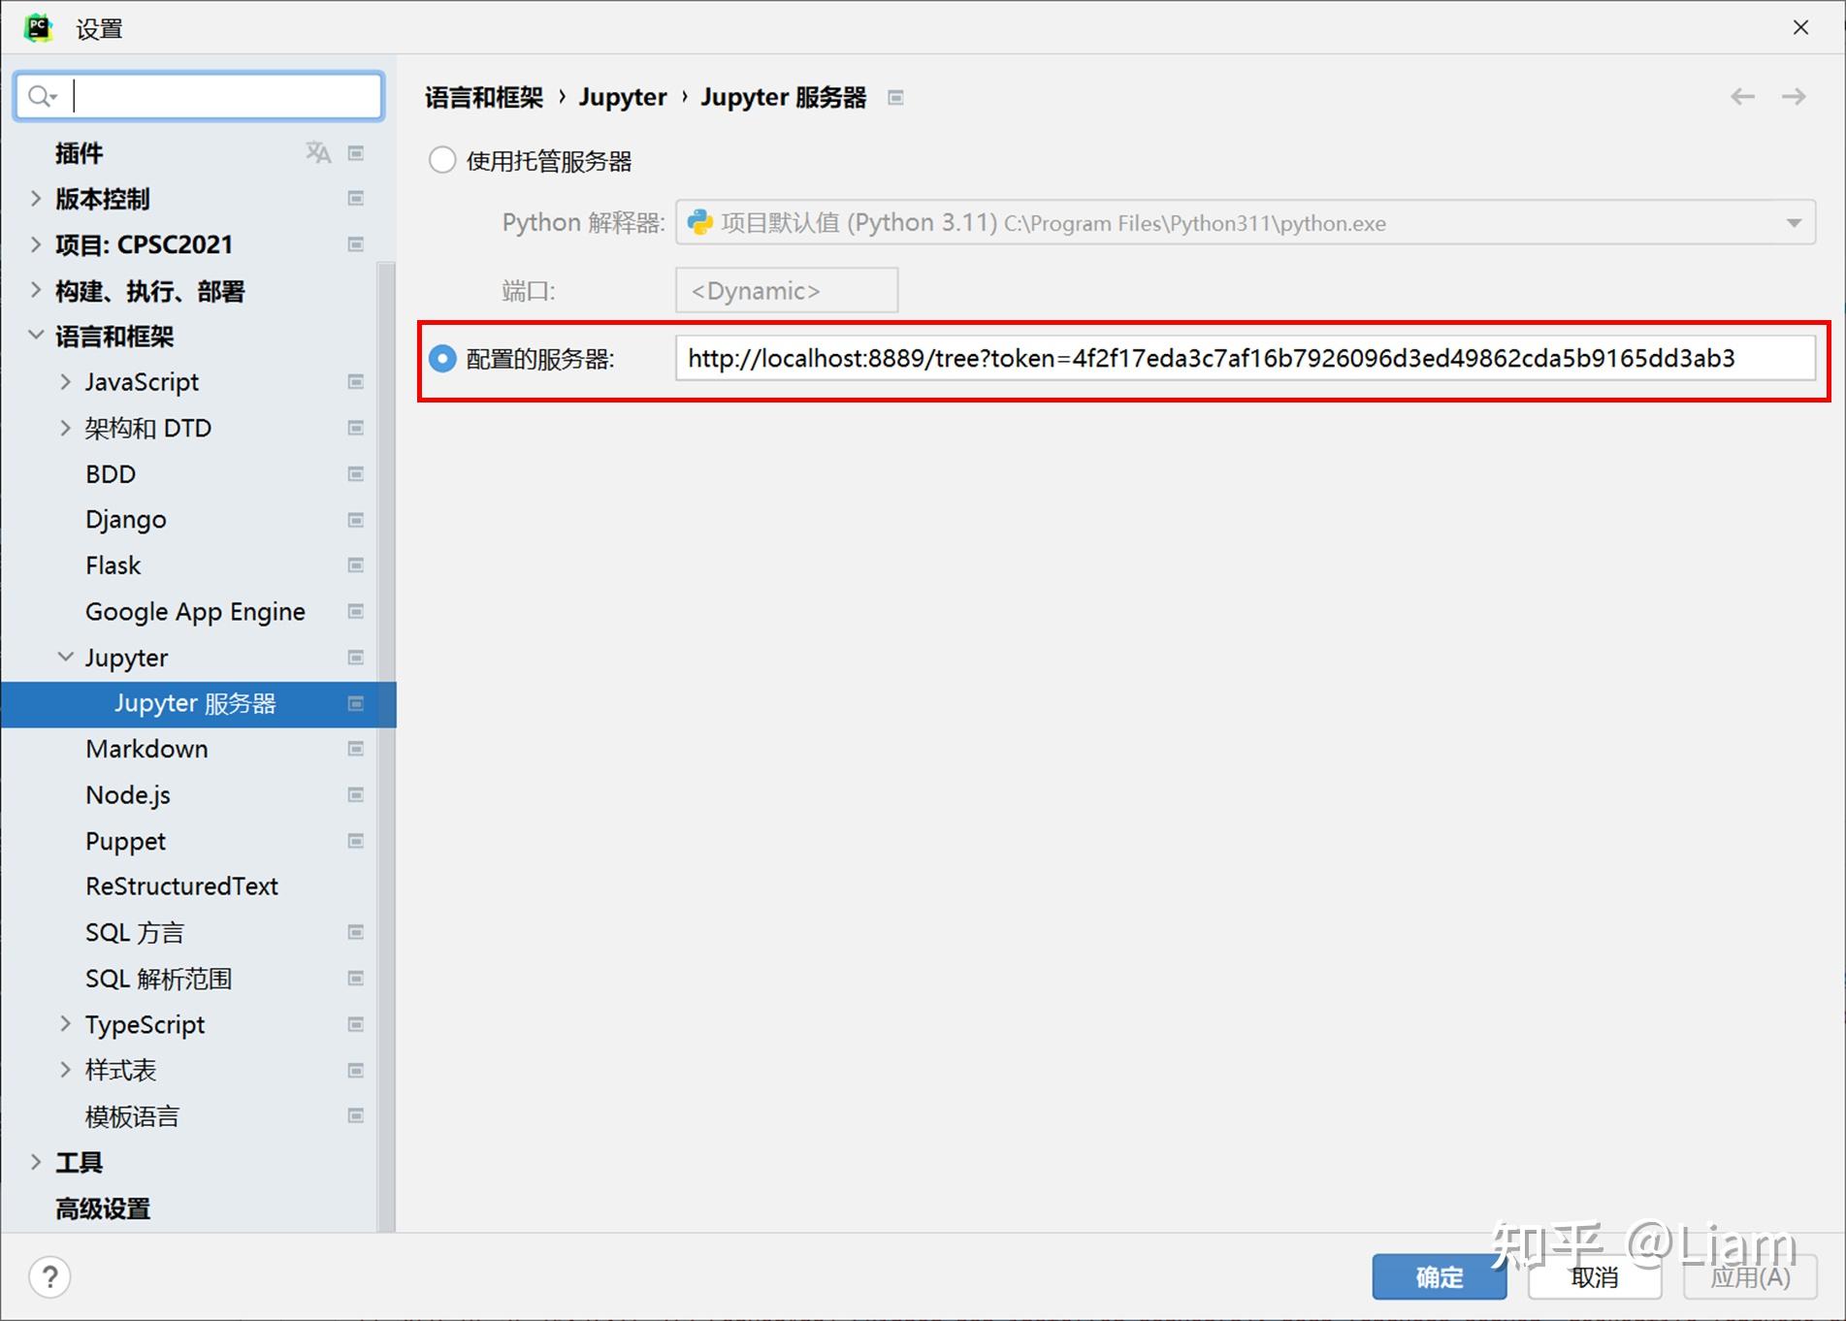Image resolution: width=1846 pixels, height=1321 pixels.
Task: Switch to 语言和框架 via the breadcrumb
Action: point(482,97)
